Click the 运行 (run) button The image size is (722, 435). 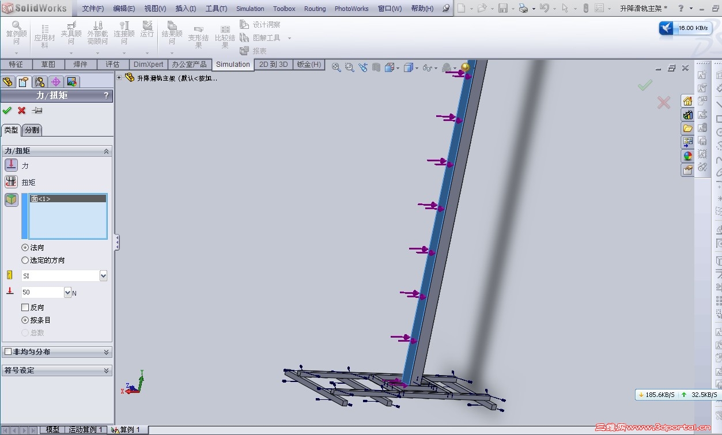[x=147, y=30]
